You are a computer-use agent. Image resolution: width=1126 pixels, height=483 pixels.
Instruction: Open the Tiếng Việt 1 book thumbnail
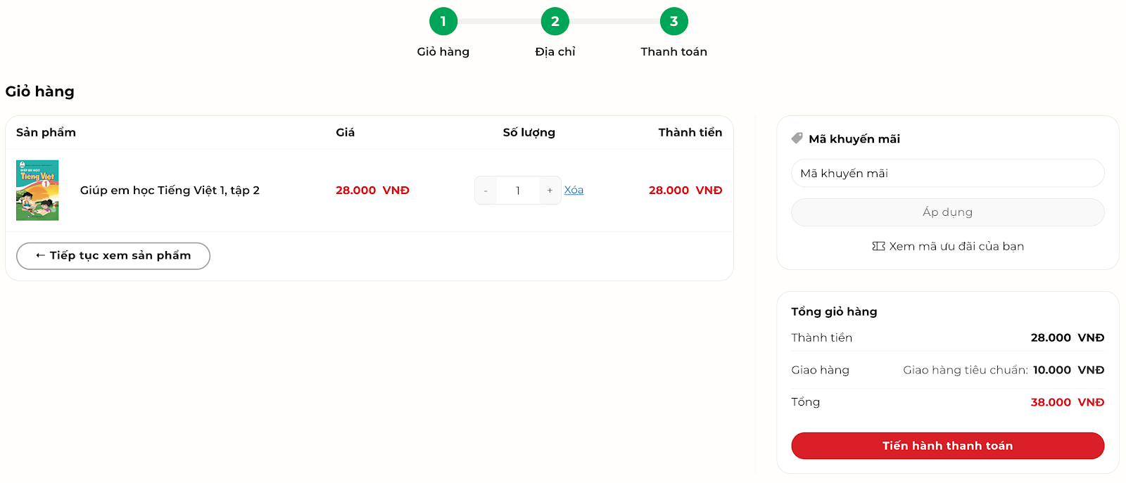point(37,191)
